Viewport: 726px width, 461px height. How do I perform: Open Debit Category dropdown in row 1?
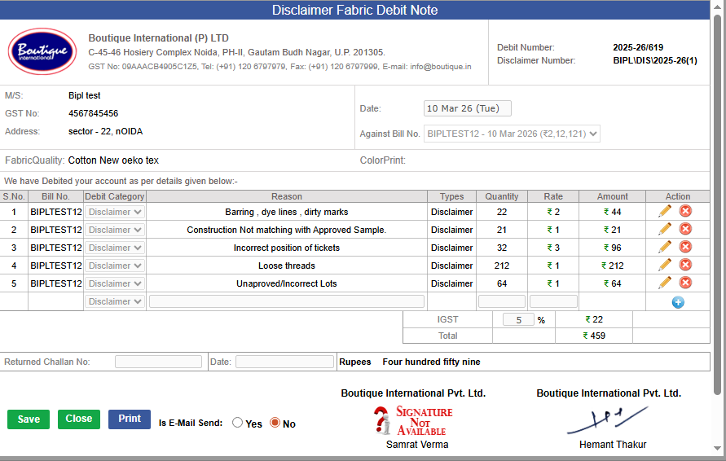click(114, 212)
